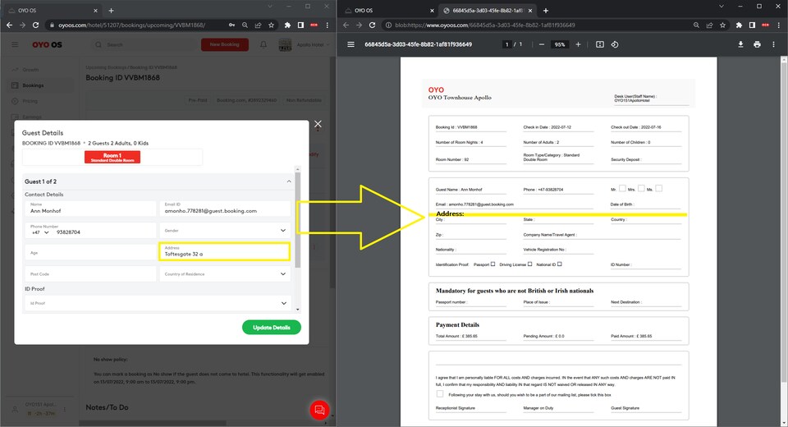Click the Update Details button
This screenshot has width=788, height=427.
[271, 328]
